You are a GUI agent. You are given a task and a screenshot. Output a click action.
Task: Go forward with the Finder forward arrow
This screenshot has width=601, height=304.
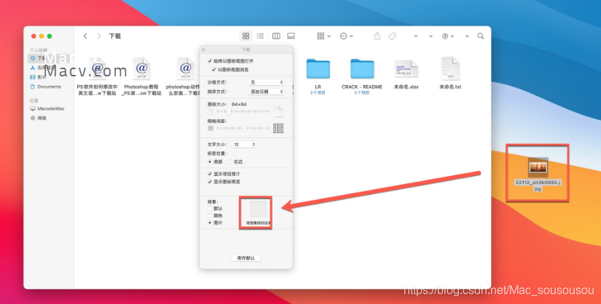pos(99,36)
